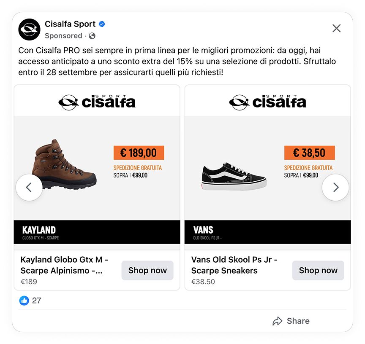Click the Cisalfa logo on the Vans card
Image resolution: width=365 pixels, height=344 pixels.
tap(269, 100)
